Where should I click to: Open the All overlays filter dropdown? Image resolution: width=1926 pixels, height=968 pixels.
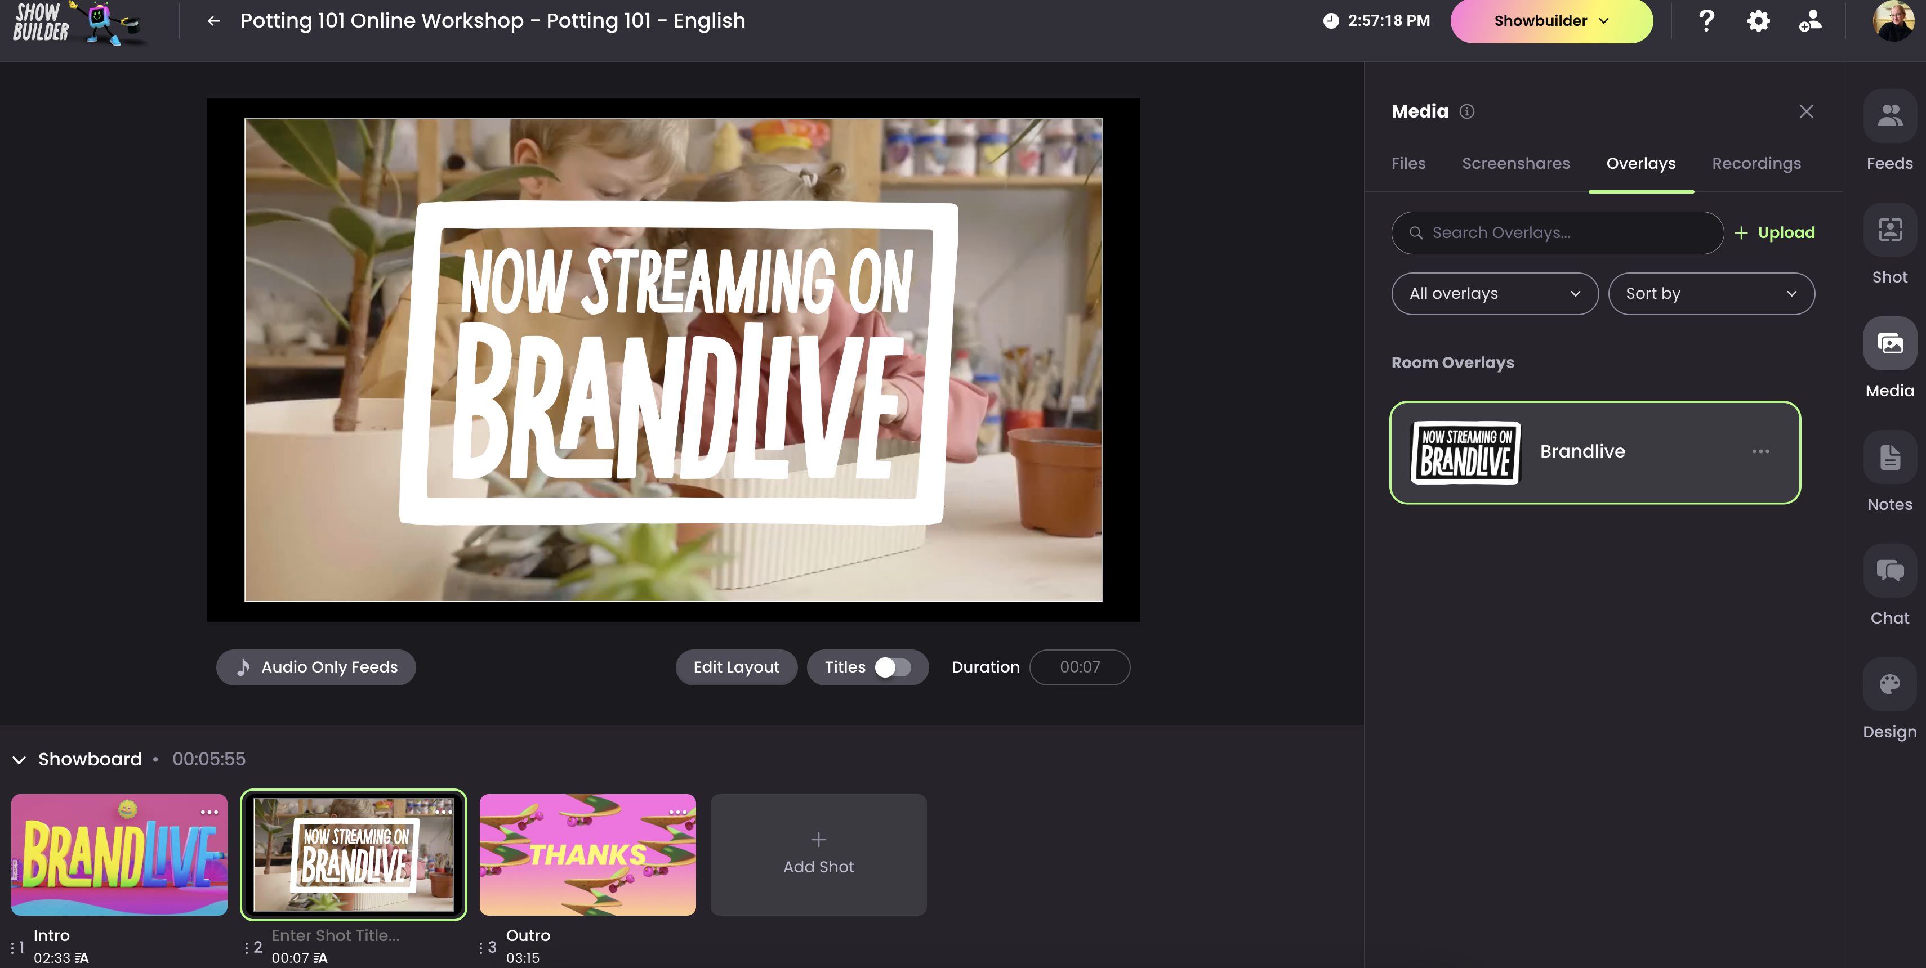1495,294
